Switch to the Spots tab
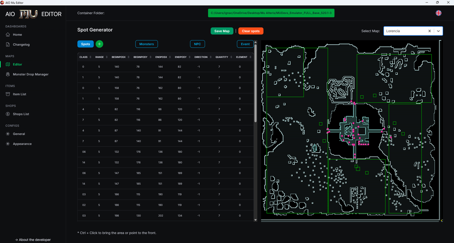Screen dimensions: 454x243 [85, 44]
